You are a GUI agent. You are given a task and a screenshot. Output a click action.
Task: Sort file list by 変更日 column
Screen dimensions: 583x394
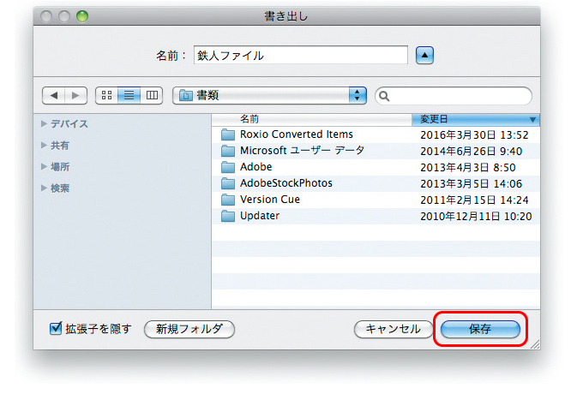click(x=473, y=119)
